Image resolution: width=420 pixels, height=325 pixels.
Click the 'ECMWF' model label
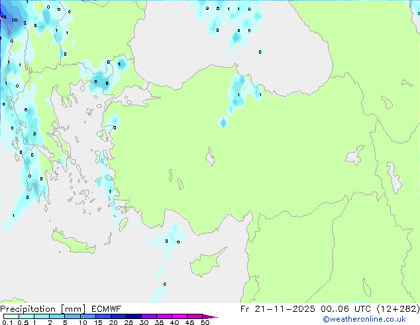tap(107, 309)
